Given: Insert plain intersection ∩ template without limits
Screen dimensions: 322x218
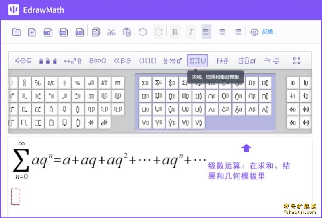Looking at the screenshot, I should (x=212, y=96).
